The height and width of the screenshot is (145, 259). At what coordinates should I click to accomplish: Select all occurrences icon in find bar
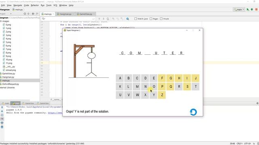tap(122, 19)
